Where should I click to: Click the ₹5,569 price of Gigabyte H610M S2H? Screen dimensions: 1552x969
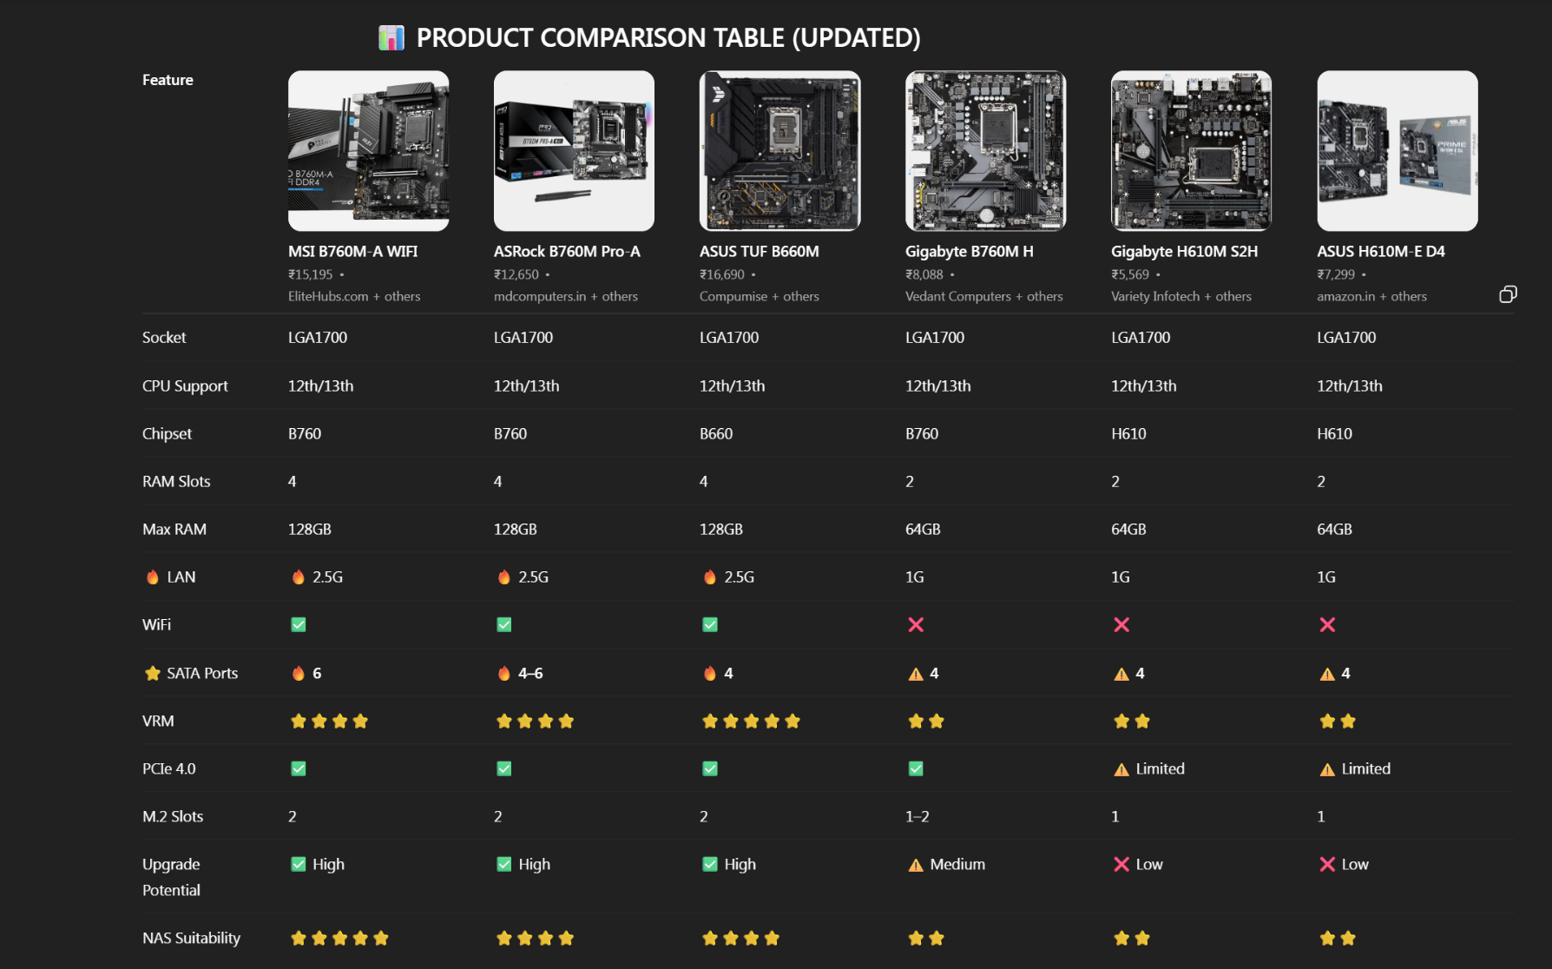pyautogui.click(x=1130, y=274)
